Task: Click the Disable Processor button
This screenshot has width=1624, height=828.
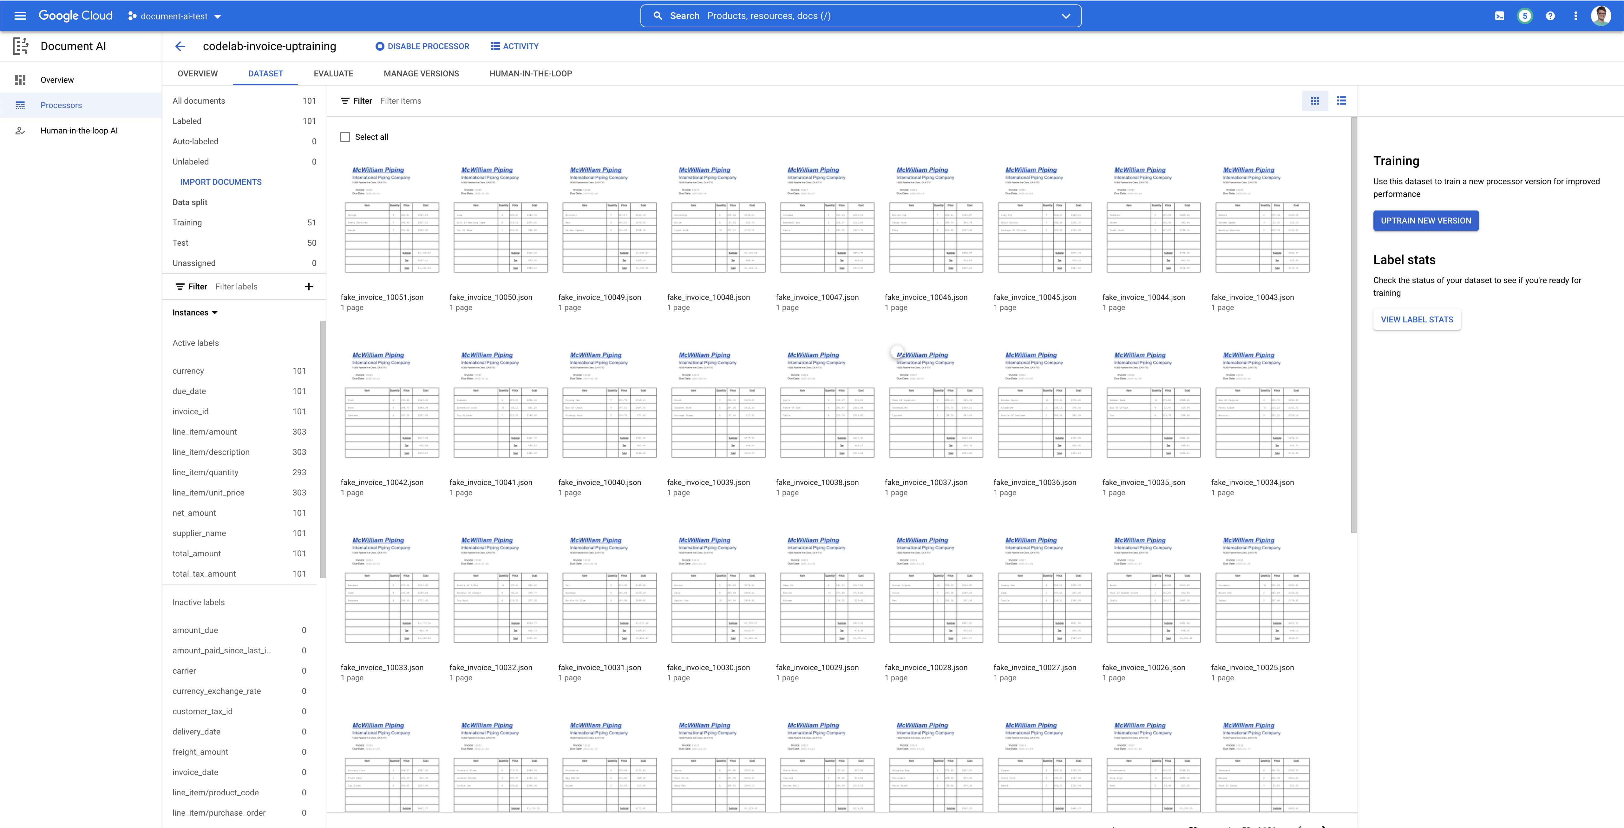Action: (422, 46)
